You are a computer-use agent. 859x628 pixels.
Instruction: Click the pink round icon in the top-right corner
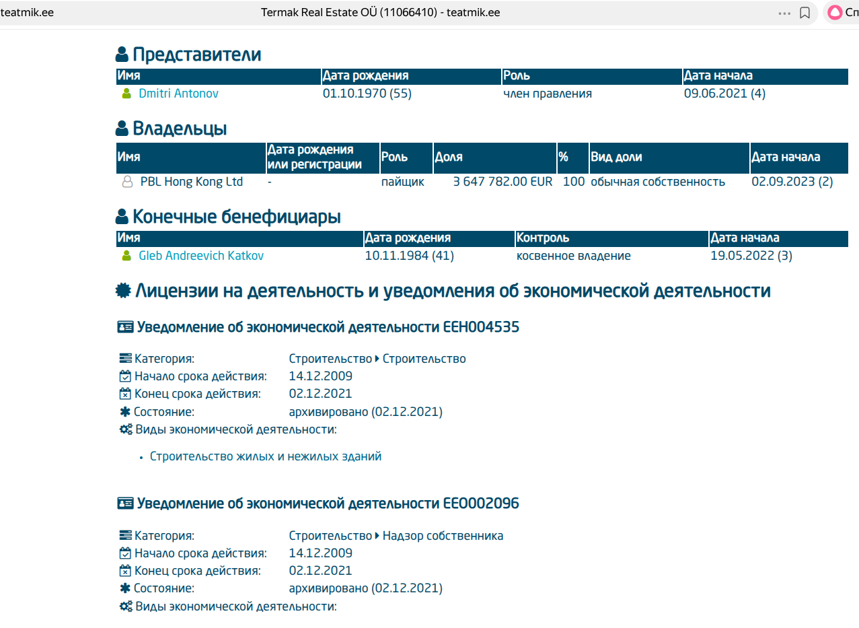pos(835,13)
